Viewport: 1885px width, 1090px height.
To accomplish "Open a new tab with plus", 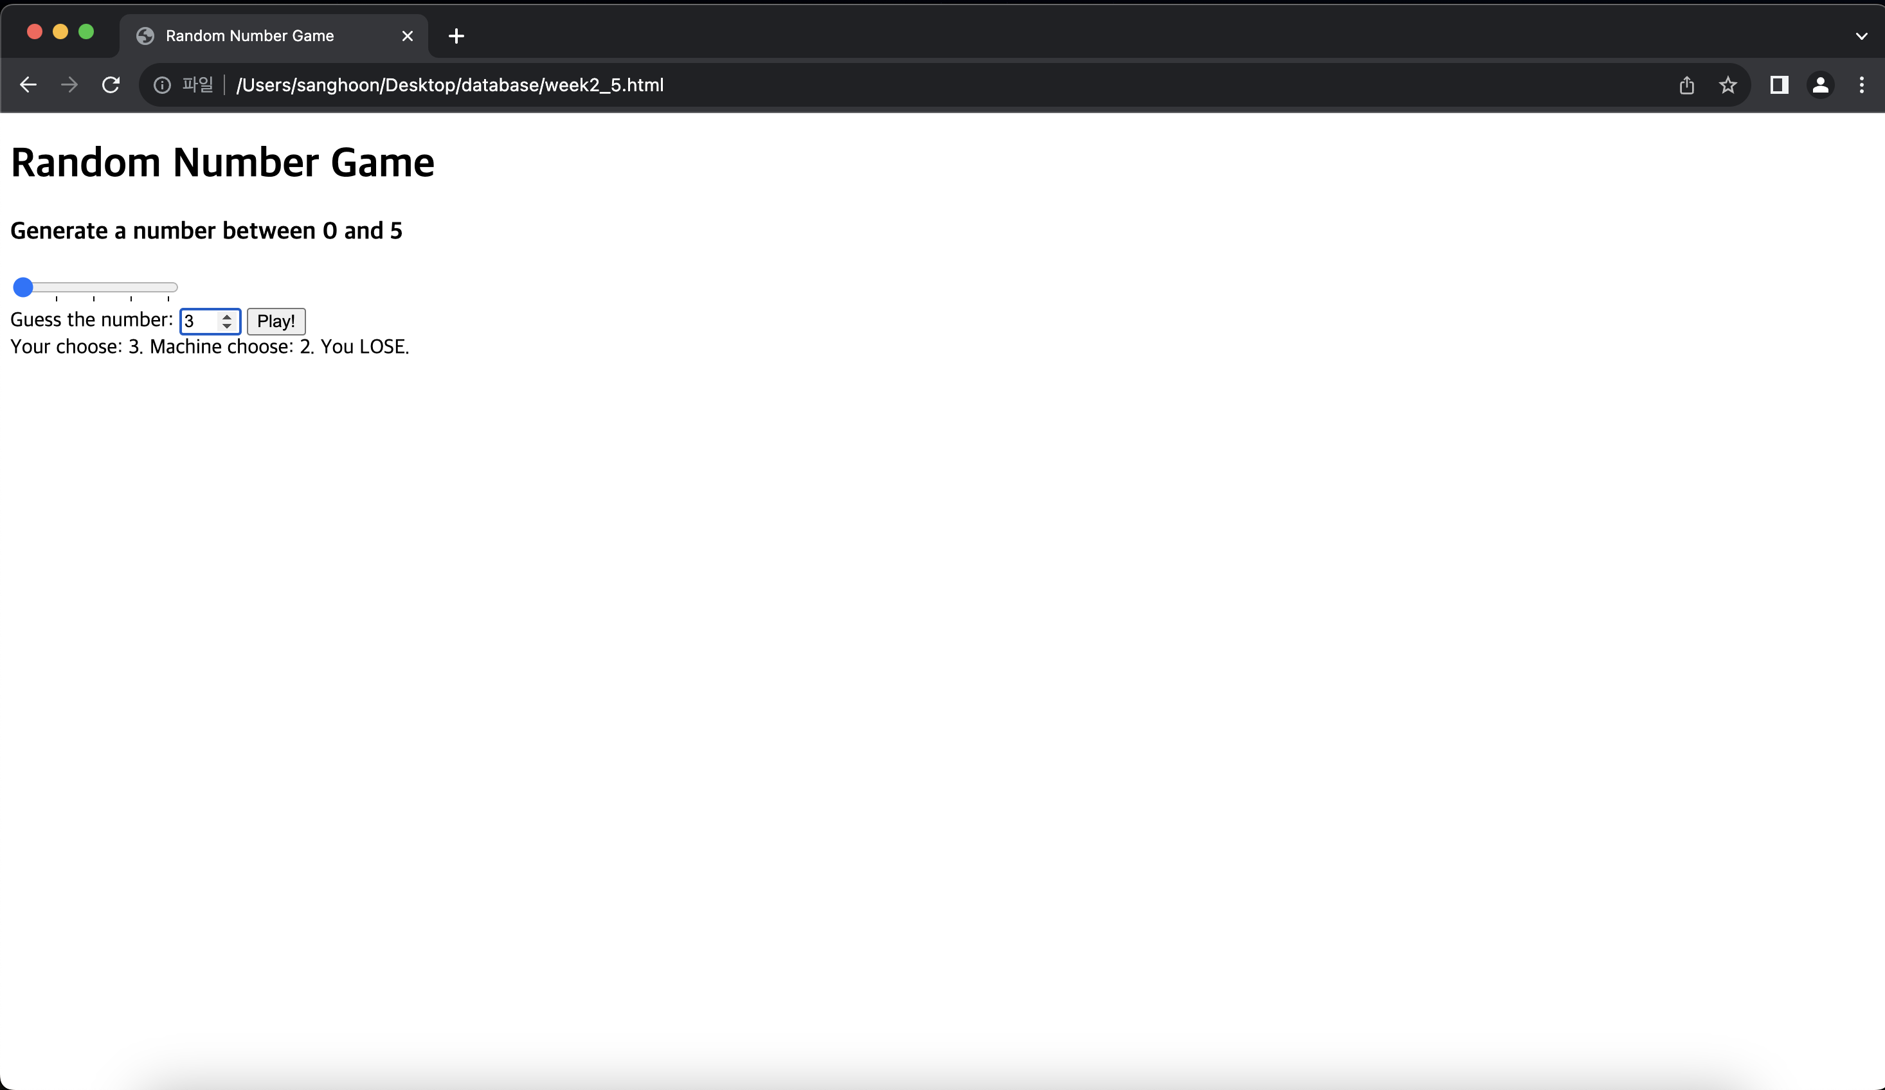I will (x=456, y=36).
